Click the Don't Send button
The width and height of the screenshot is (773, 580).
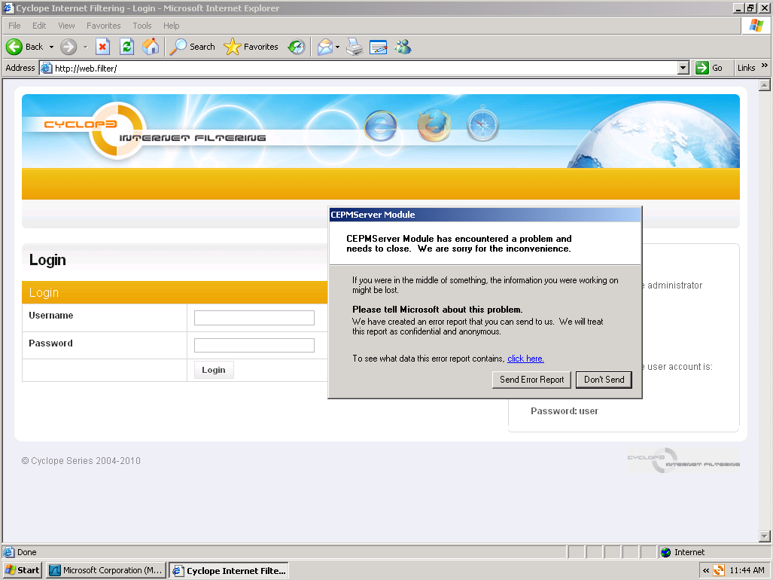point(604,380)
